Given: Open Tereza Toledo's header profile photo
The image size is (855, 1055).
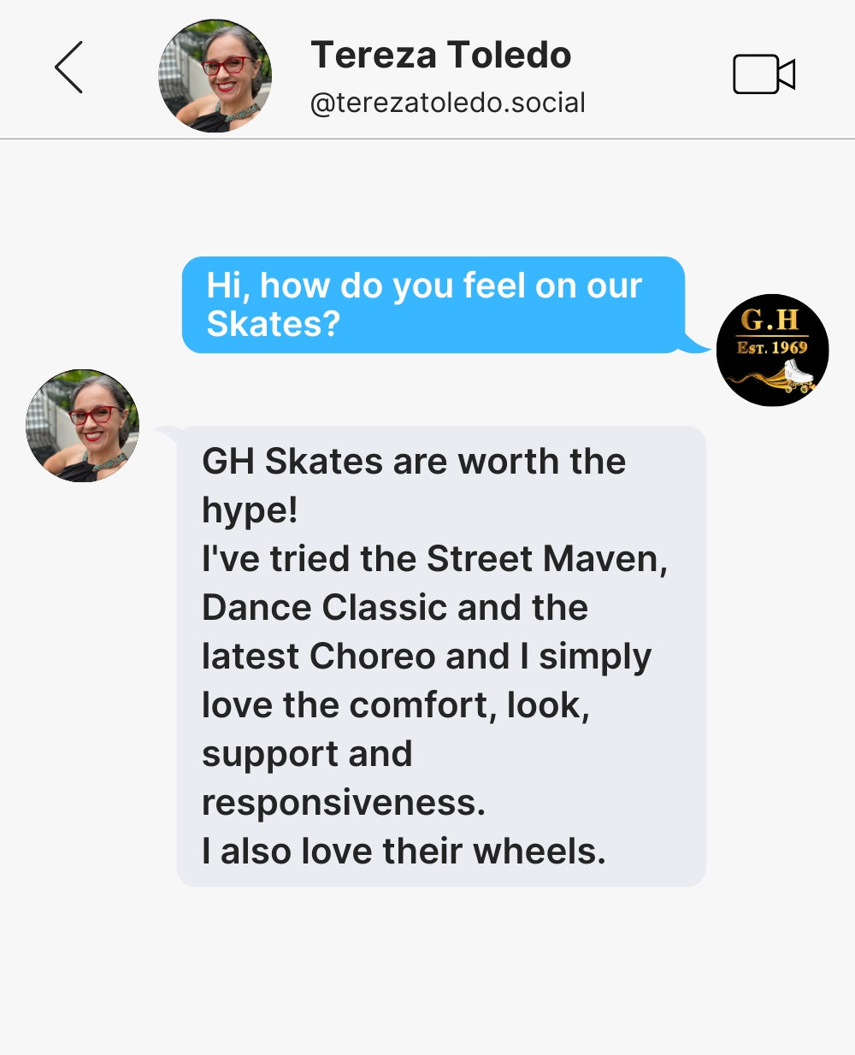Looking at the screenshot, I should [215, 76].
